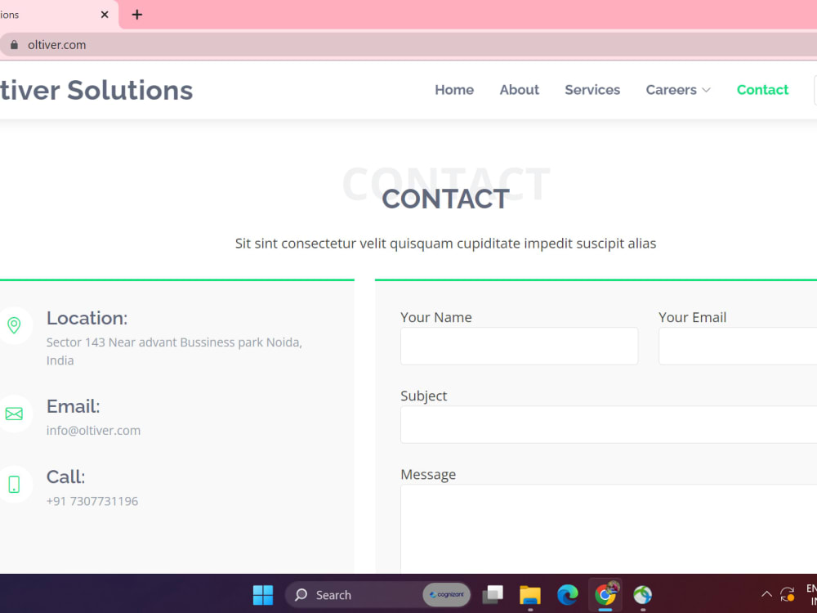
Task: Click the sync status tray icon
Action: point(788,593)
